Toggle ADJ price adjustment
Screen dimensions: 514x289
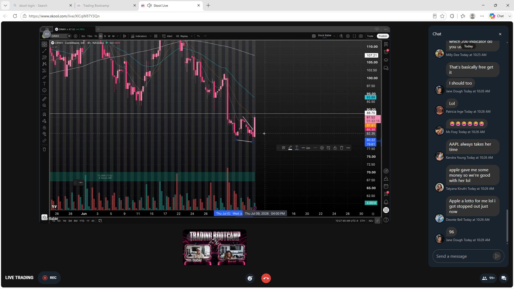[371, 221]
